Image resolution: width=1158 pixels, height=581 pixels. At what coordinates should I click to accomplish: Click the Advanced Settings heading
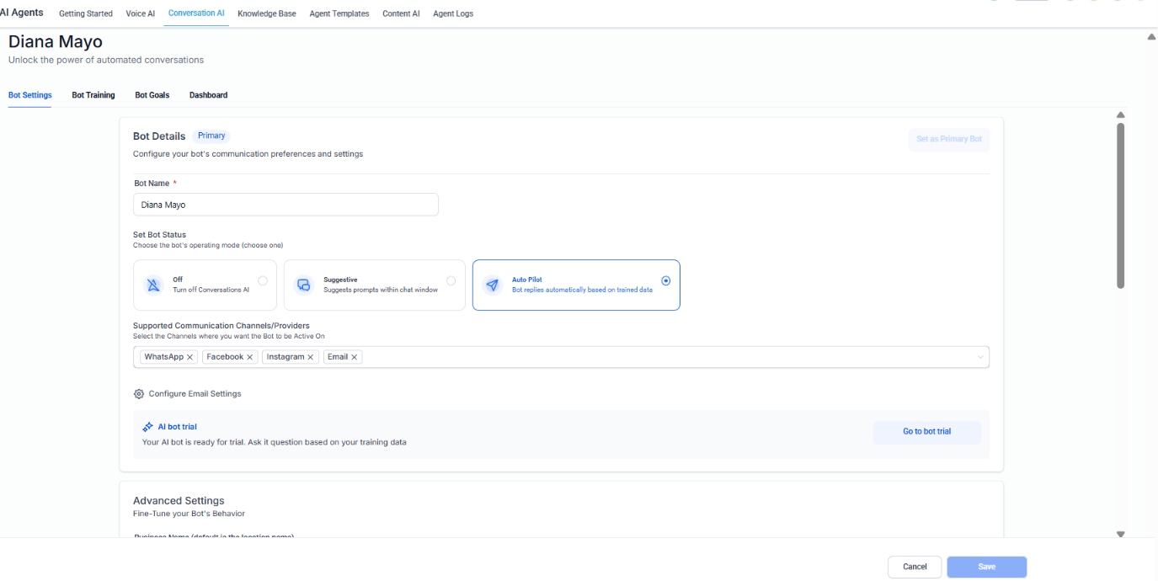[x=179, y=500]
